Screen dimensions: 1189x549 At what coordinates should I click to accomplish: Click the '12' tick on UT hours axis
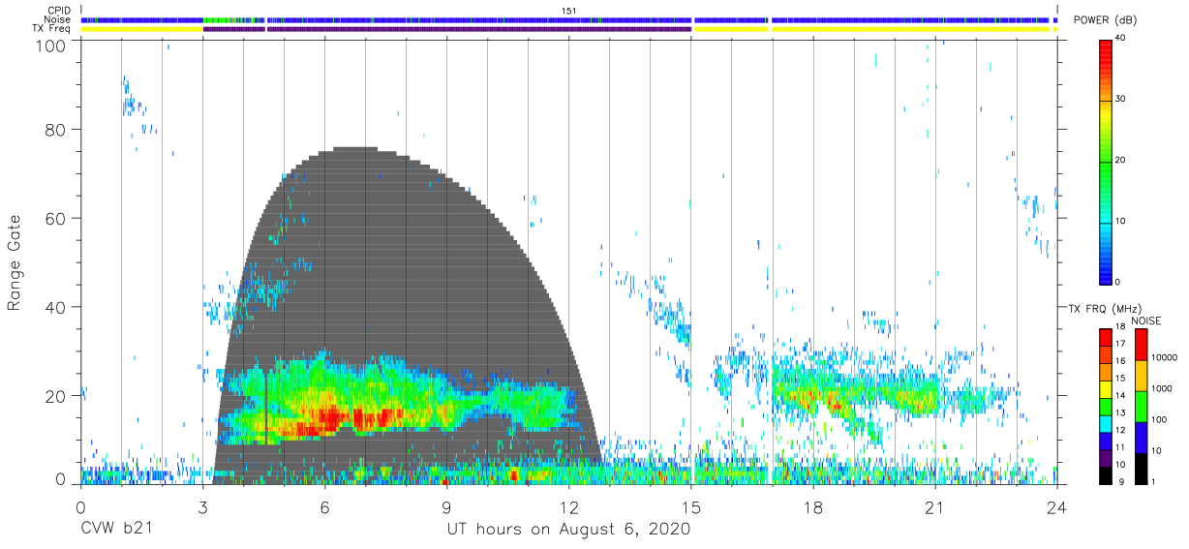coord(568,505)
